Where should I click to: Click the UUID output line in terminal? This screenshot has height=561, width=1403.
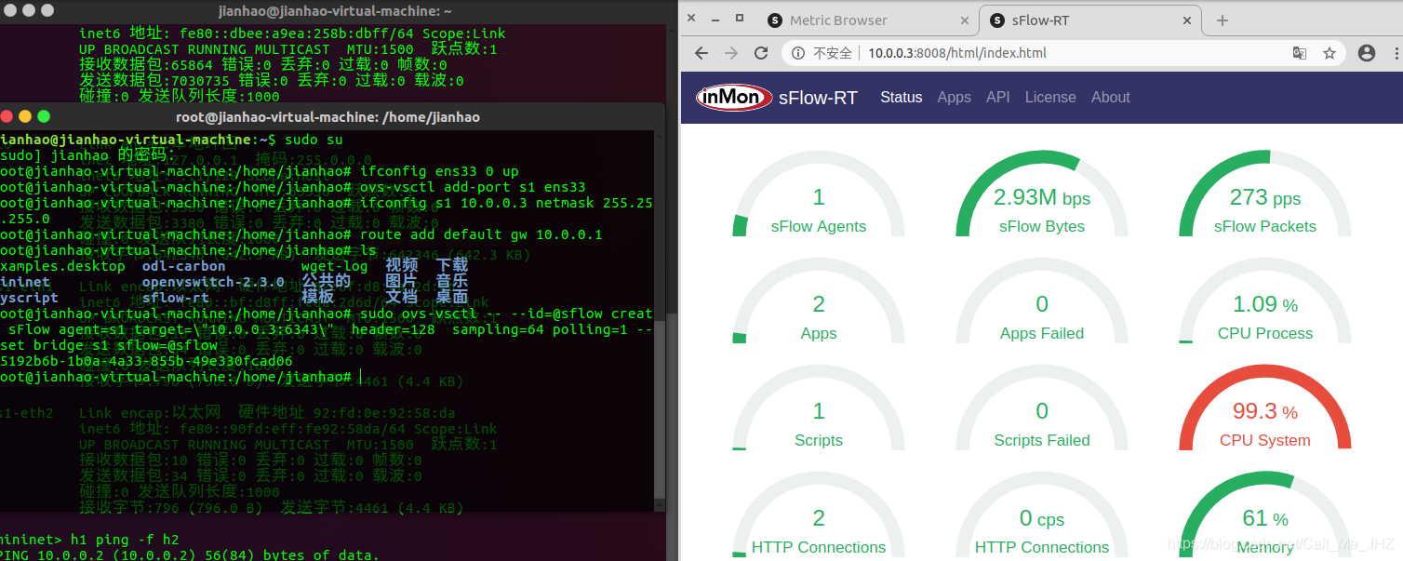(x=146, y=361)
